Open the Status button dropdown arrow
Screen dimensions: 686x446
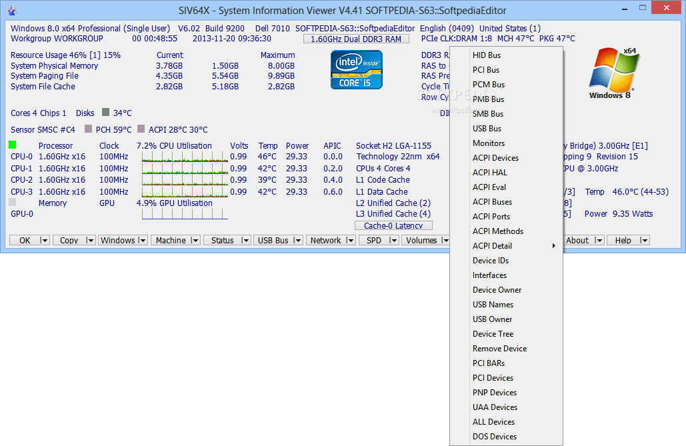tap(245, 240)
